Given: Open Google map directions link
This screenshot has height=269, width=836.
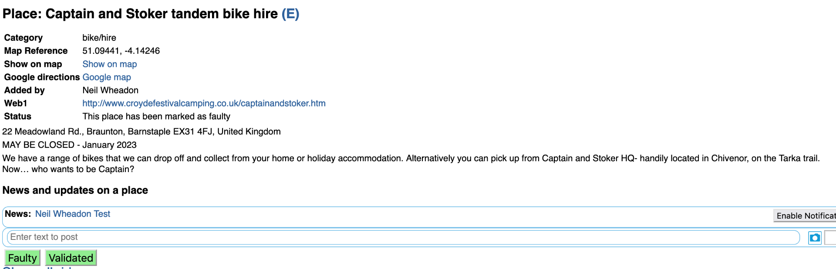Looking at the screenshot, I should pos(107,77).
